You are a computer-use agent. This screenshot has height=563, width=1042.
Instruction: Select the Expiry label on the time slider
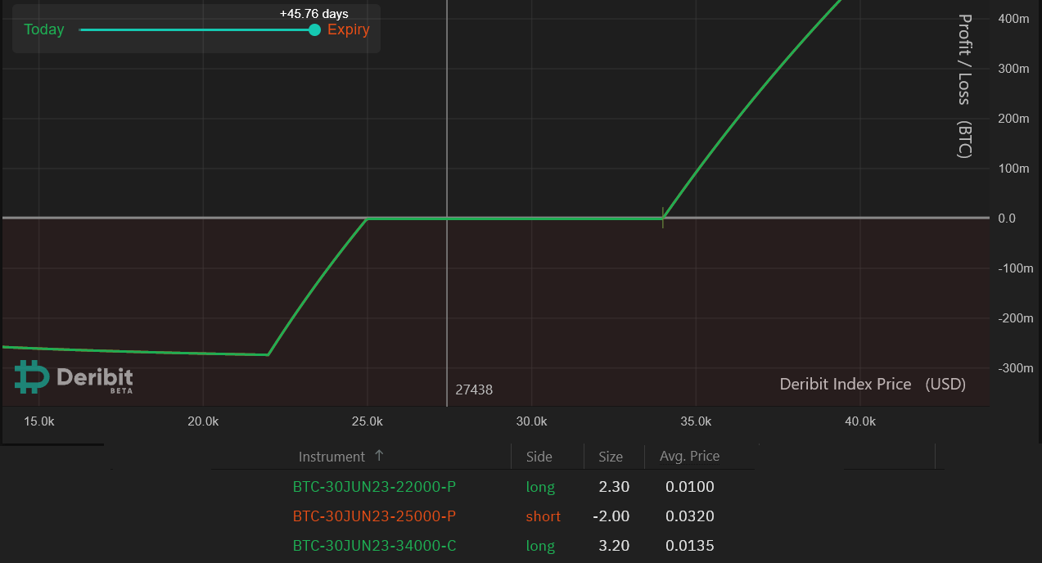click(349, 29)
